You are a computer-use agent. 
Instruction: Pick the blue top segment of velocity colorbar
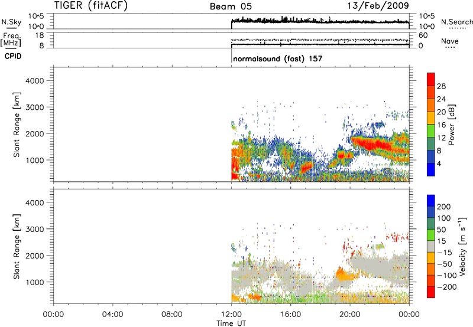pos(431,201)
